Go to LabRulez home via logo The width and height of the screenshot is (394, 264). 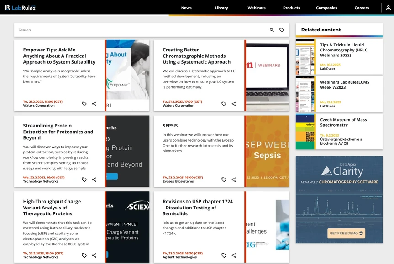point(20,8)
